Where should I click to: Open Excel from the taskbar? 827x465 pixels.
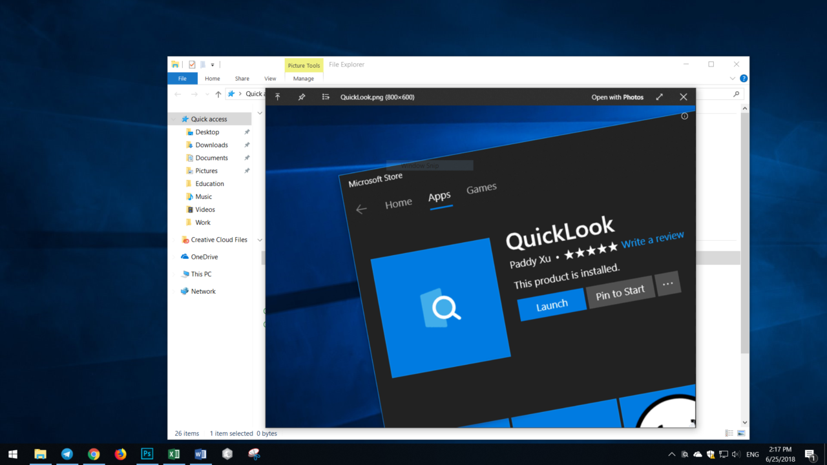174,454
